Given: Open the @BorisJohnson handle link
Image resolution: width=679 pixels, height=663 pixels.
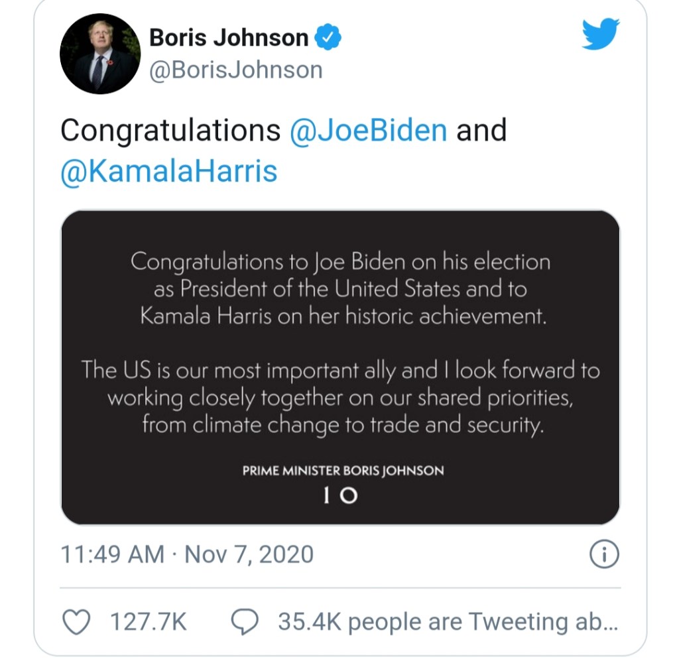Looking at the screenshot, I should [236, 70].
